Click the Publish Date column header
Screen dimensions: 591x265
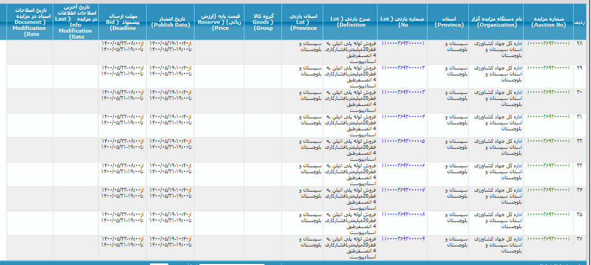[170, 22]
